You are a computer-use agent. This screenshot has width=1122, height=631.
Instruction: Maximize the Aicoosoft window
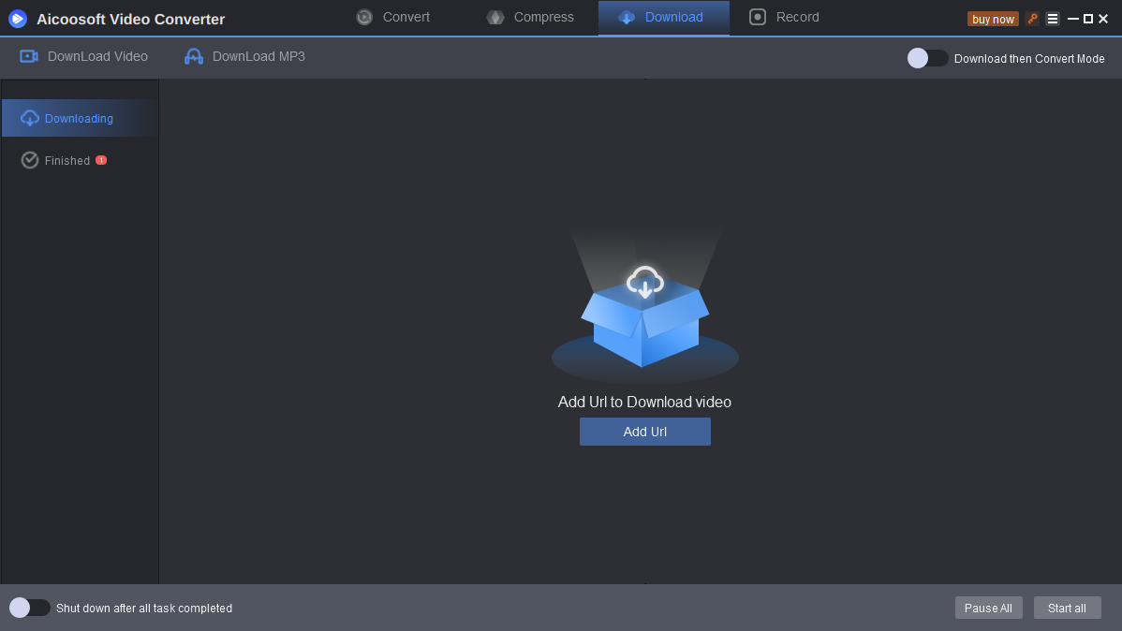(x=1087, y=19)
